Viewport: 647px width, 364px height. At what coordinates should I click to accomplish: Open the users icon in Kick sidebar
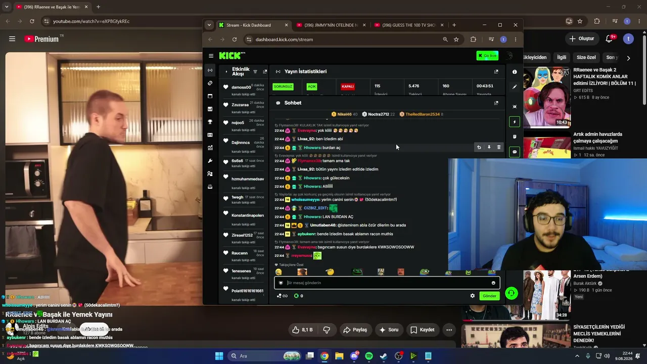(x=210, y=173)
